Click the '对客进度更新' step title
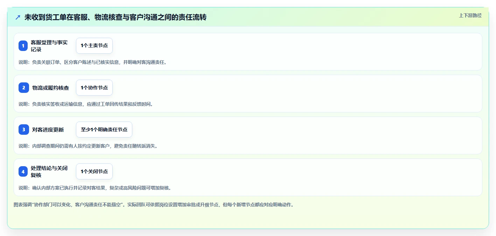496x236 pixels. click(48, 130)
